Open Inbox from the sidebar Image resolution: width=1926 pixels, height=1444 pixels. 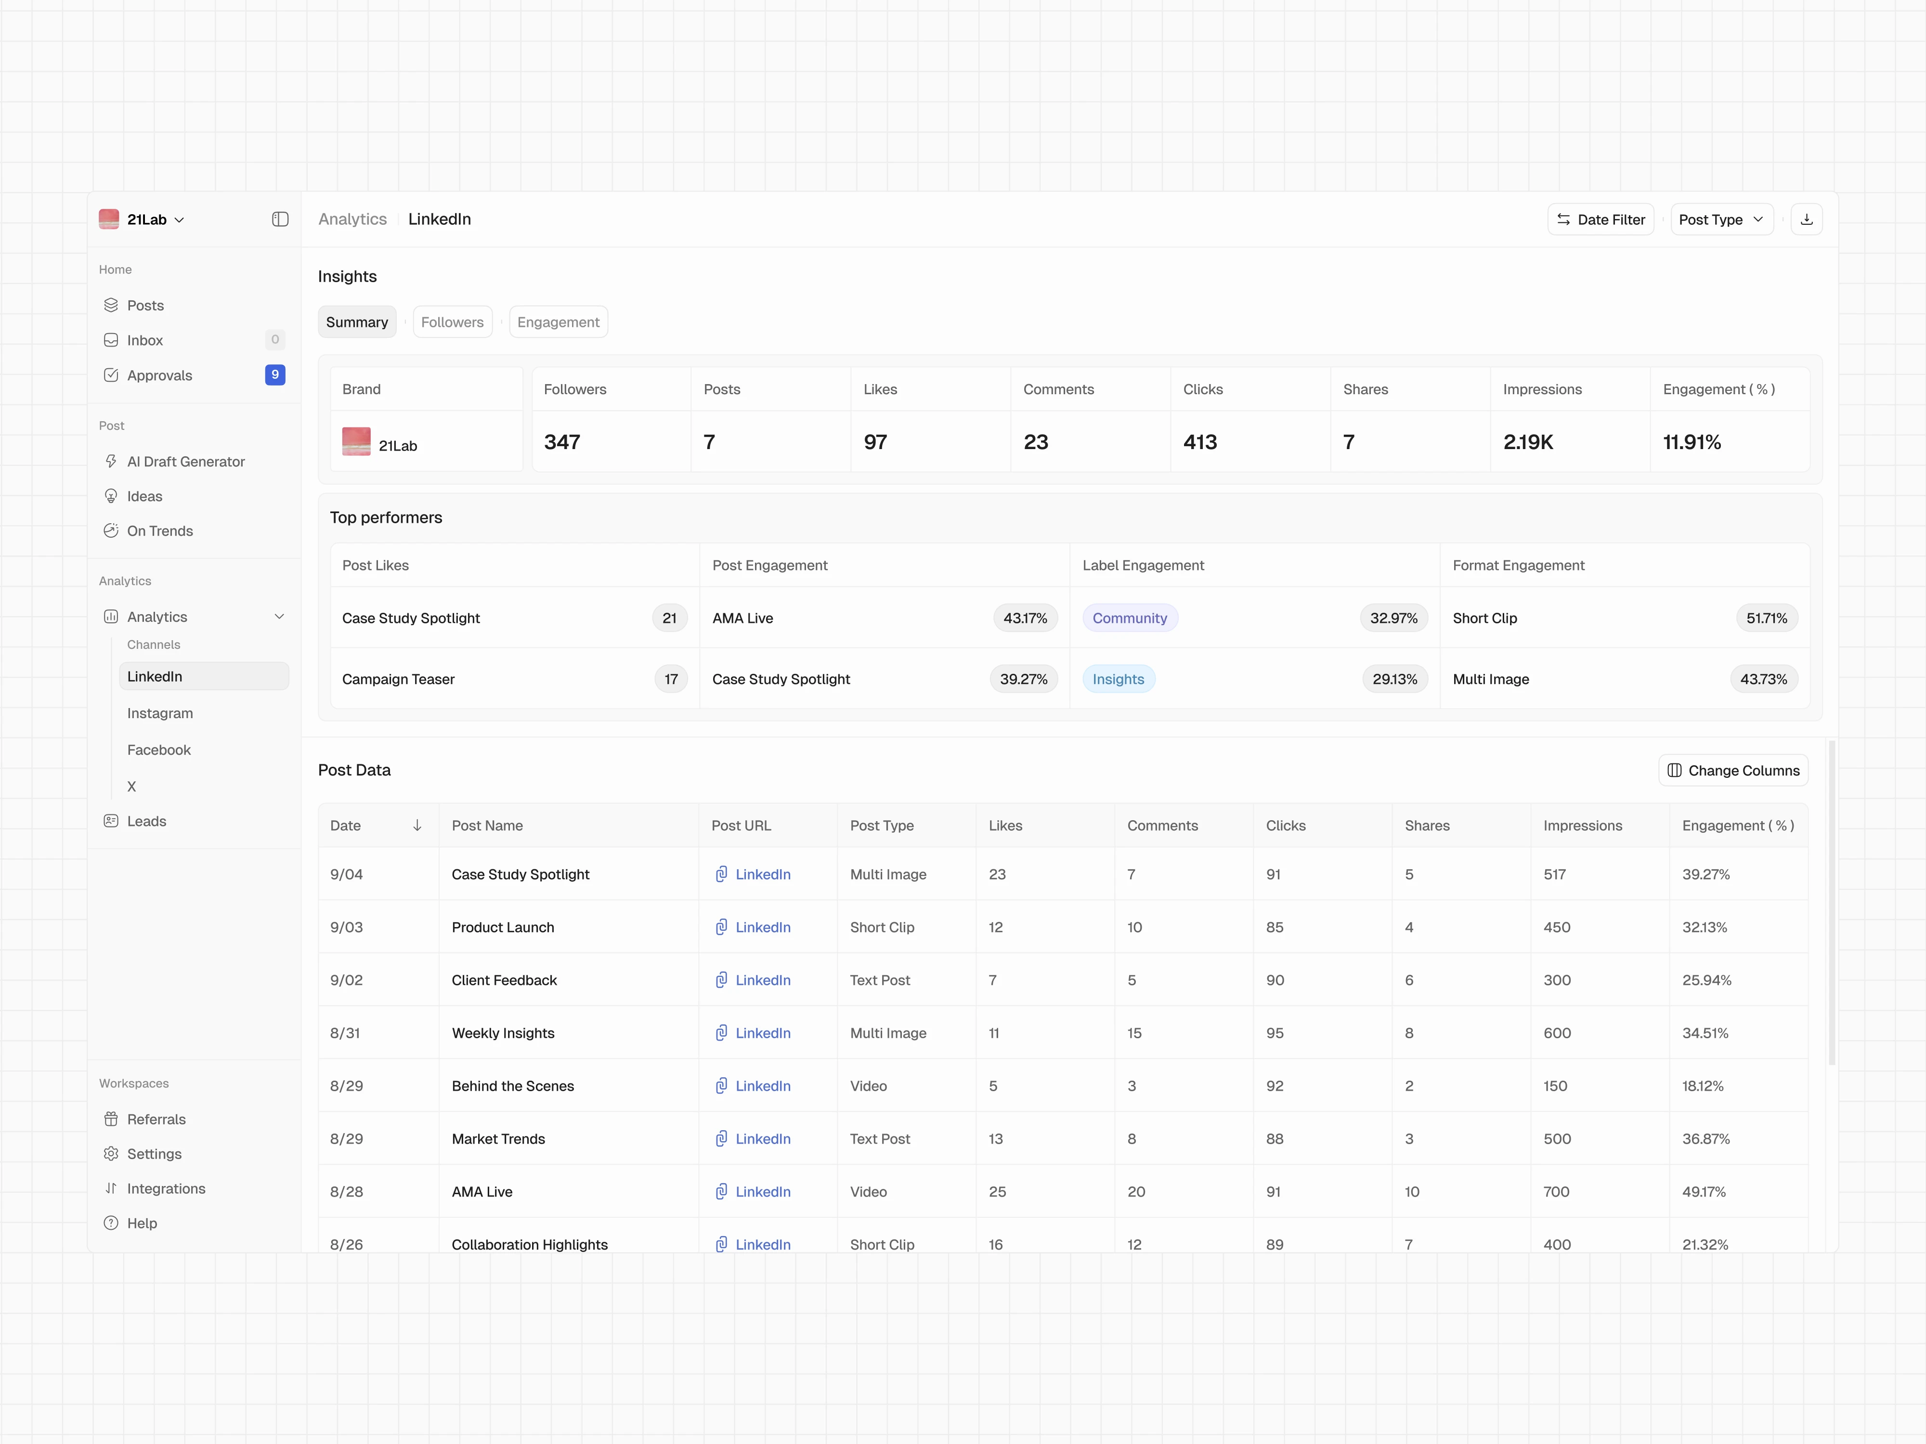coord(144,340)
